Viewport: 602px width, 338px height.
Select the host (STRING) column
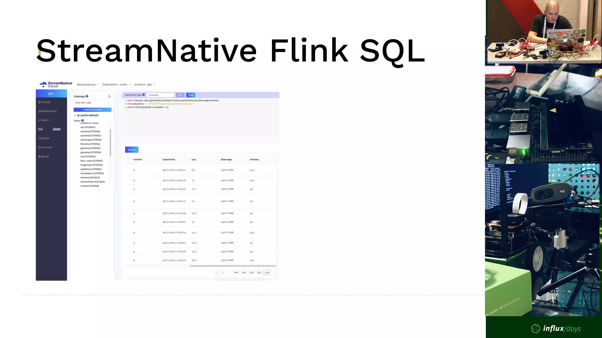pos(88,157)
